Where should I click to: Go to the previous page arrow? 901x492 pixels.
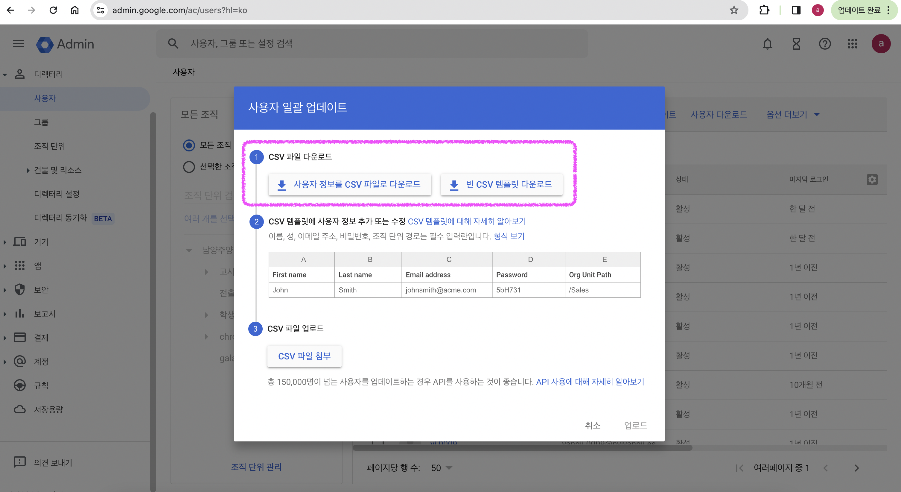[825, 468]
